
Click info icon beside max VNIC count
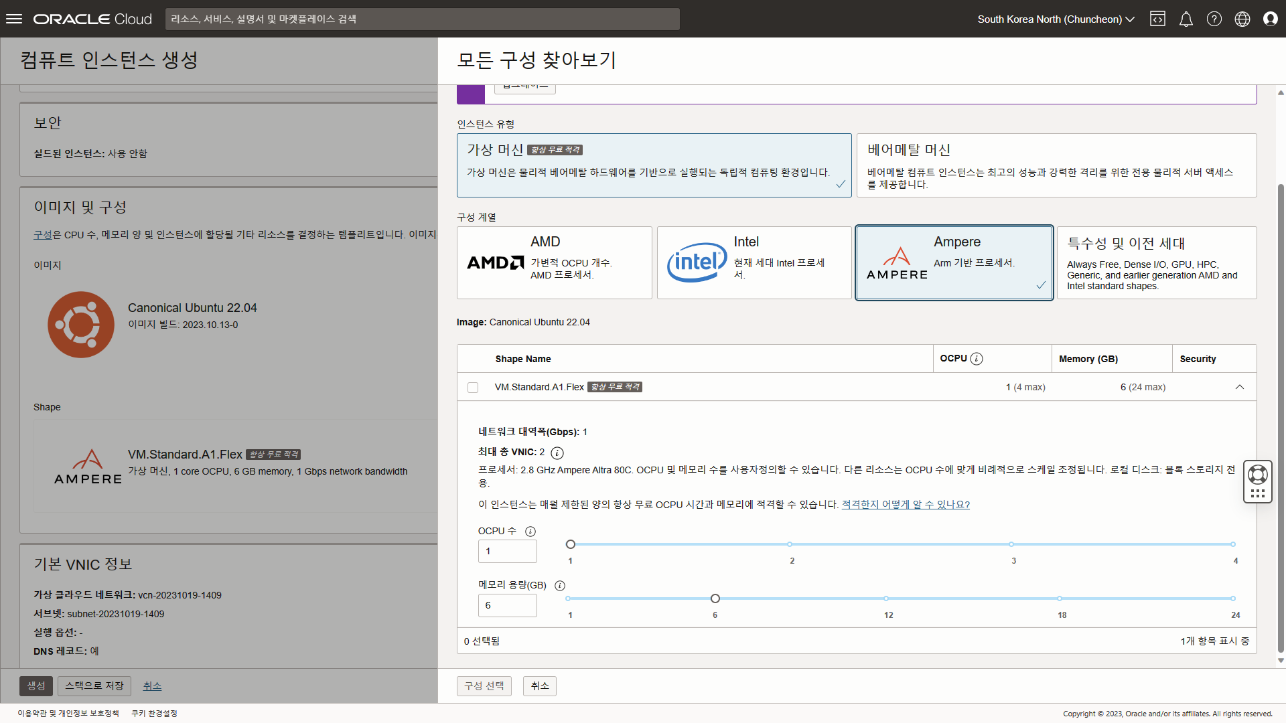pos(557,453)
